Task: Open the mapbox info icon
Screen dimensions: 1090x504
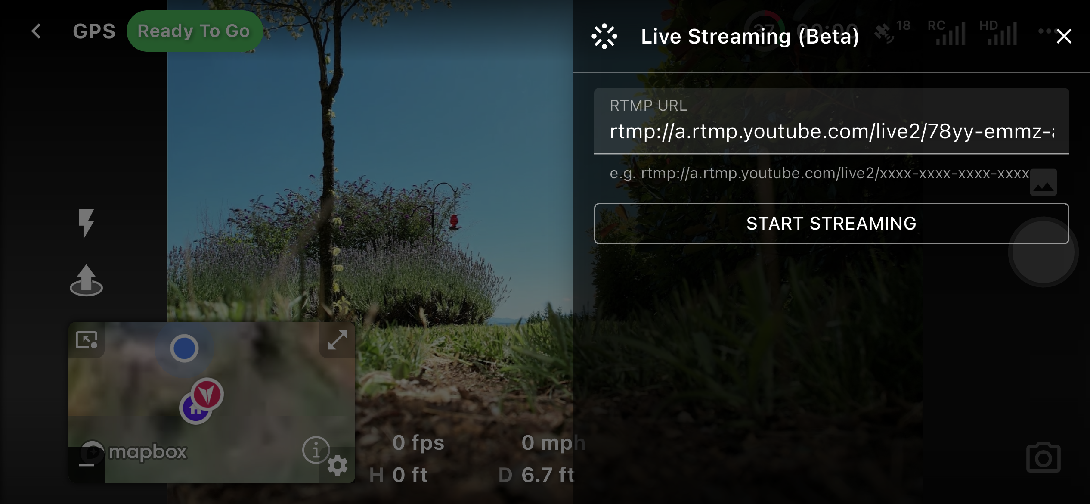Action: 316,450
